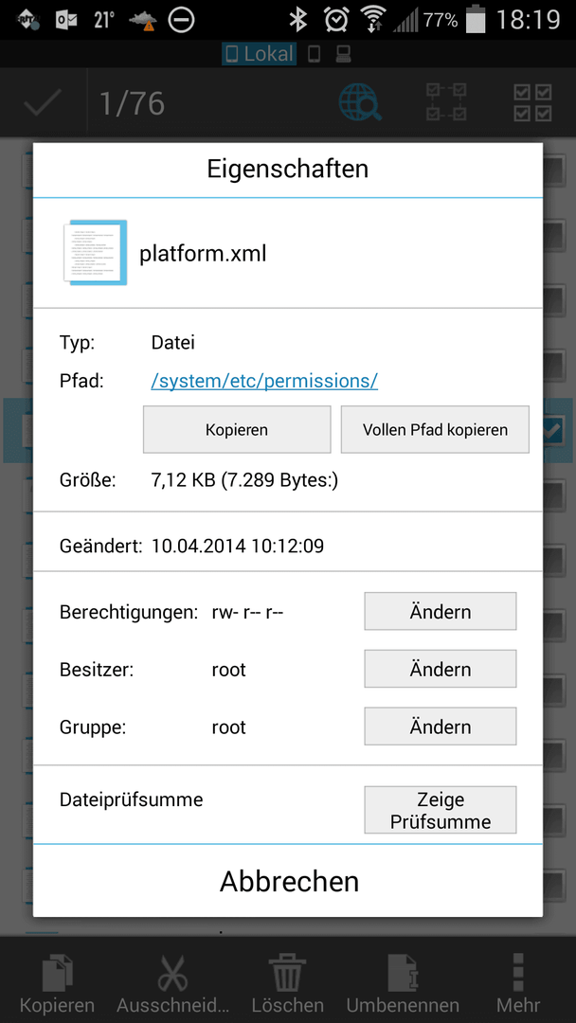The image size is (576, 1023).
Task: Tap the select-interval checkbox tree icon
Action: (446, 102)
